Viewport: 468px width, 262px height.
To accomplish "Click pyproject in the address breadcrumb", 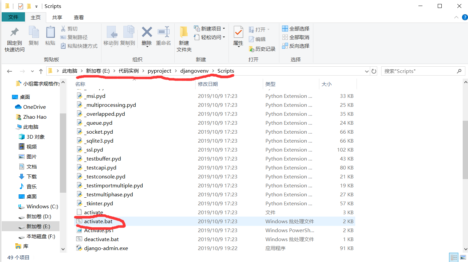I will (x=160, y=71).
